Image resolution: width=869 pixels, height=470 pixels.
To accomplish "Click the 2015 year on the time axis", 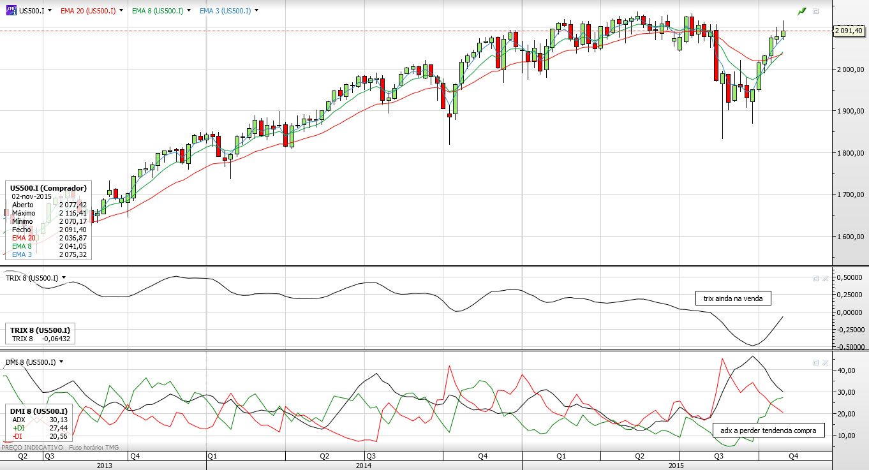I will click(x=679, y=466).
